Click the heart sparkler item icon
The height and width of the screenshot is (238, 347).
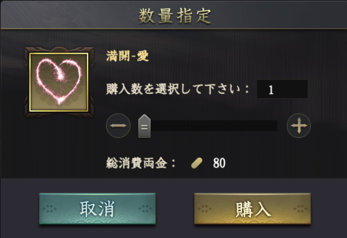tap(59, 82)
